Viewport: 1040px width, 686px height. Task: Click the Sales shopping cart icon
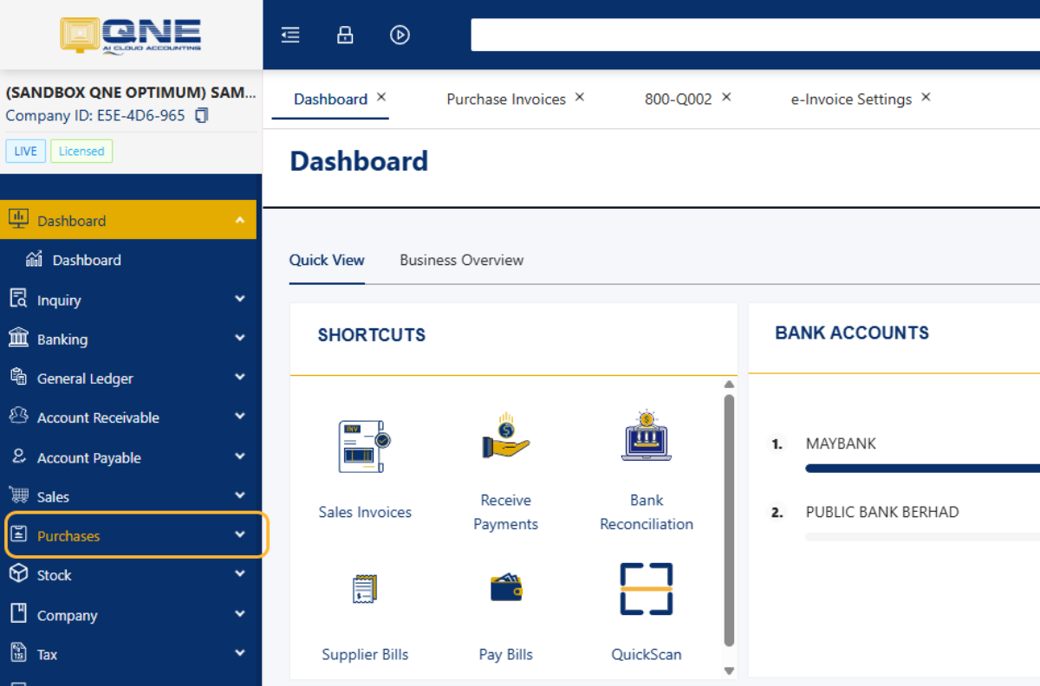[18, 495]
